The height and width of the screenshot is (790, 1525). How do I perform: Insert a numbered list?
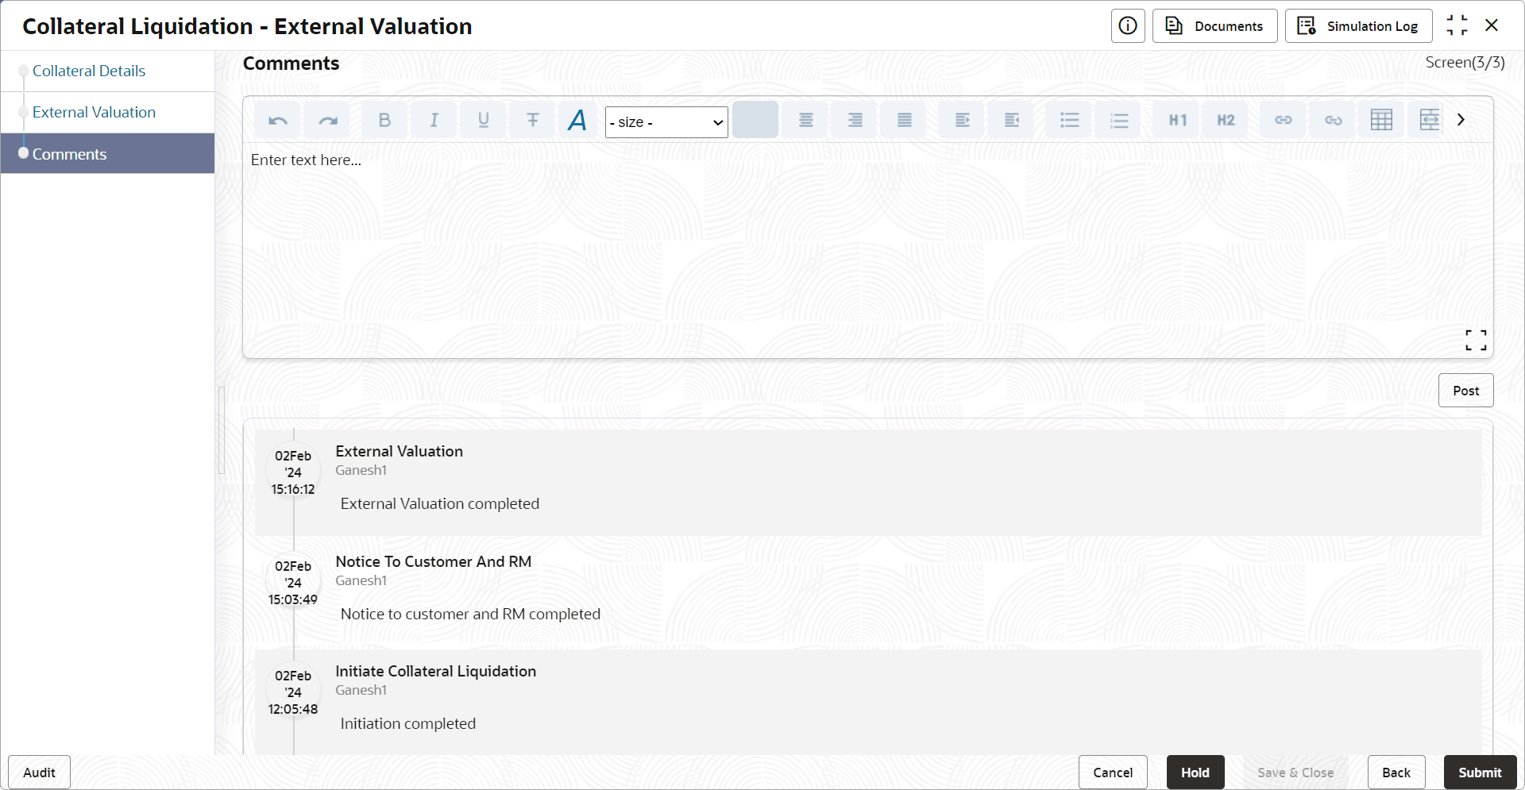coord(1118,121)
